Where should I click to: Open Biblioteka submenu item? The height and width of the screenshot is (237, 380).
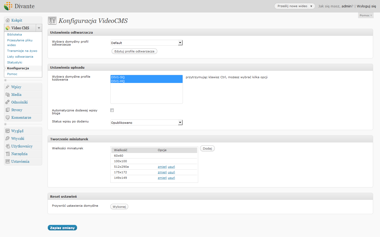point(15,34)
